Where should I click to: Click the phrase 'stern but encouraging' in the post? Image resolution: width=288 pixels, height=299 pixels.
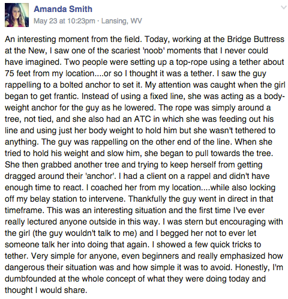(x=224, y=222)
